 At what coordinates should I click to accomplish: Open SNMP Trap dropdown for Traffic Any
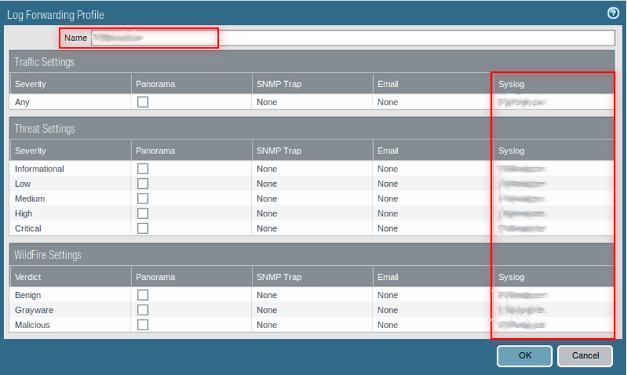312,102
